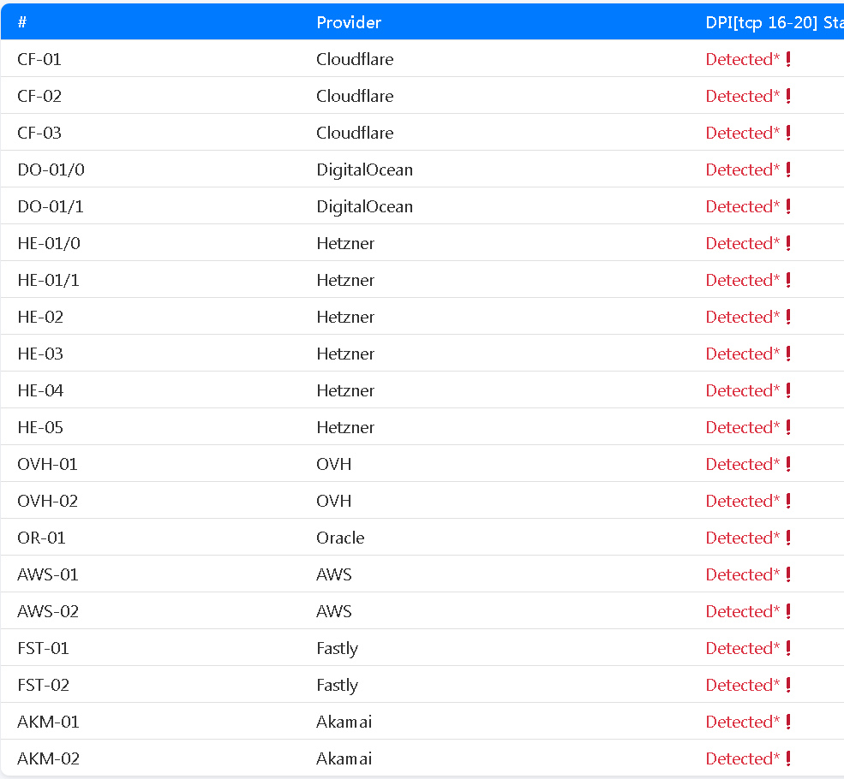This screenshot has height=779, width=844.
Task: Click the Detected* status for CF-02
Action: click(x=742, y=96)
